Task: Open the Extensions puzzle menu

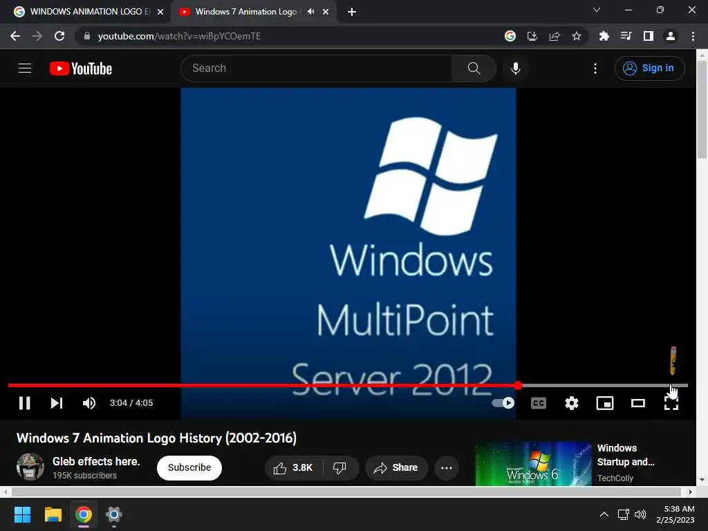Action: point(604,36)
